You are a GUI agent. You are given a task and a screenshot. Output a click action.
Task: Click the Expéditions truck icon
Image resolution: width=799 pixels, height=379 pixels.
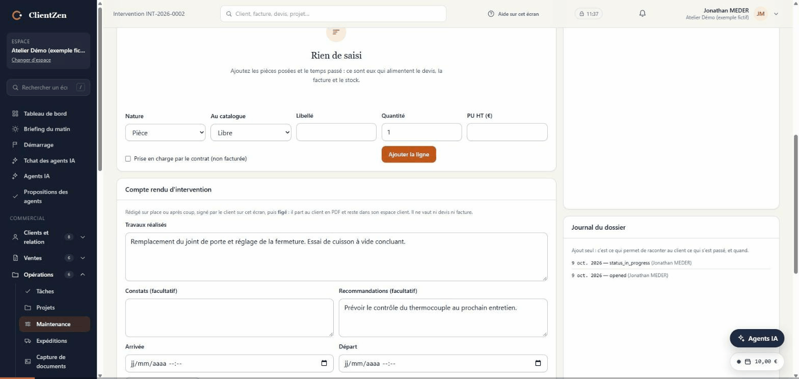[28, 341]
